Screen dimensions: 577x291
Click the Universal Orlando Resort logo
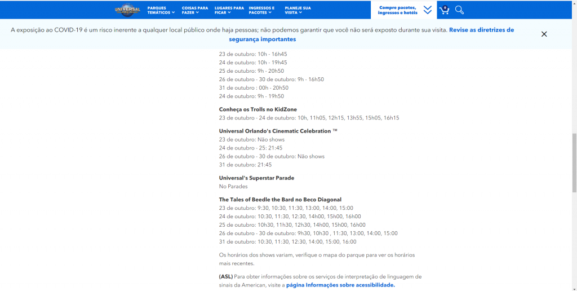127,10
